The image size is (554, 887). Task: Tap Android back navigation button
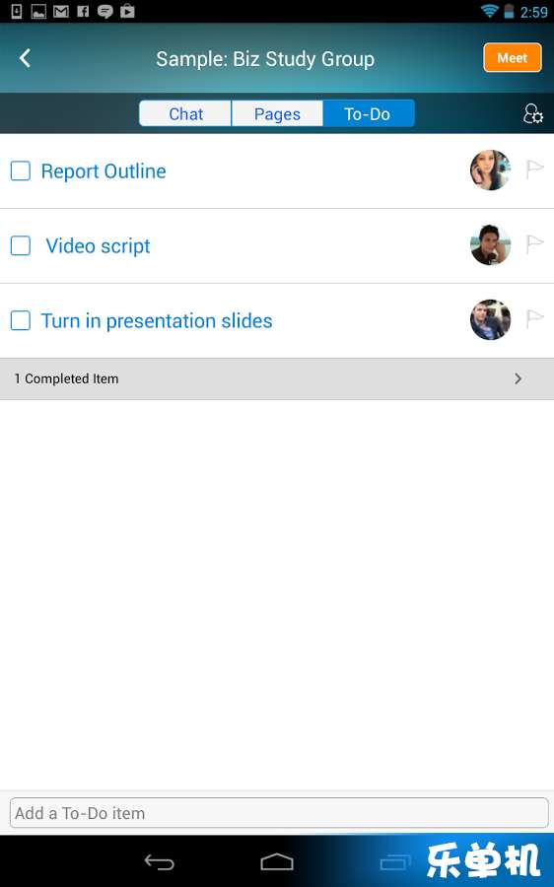(x=159, y=862)
